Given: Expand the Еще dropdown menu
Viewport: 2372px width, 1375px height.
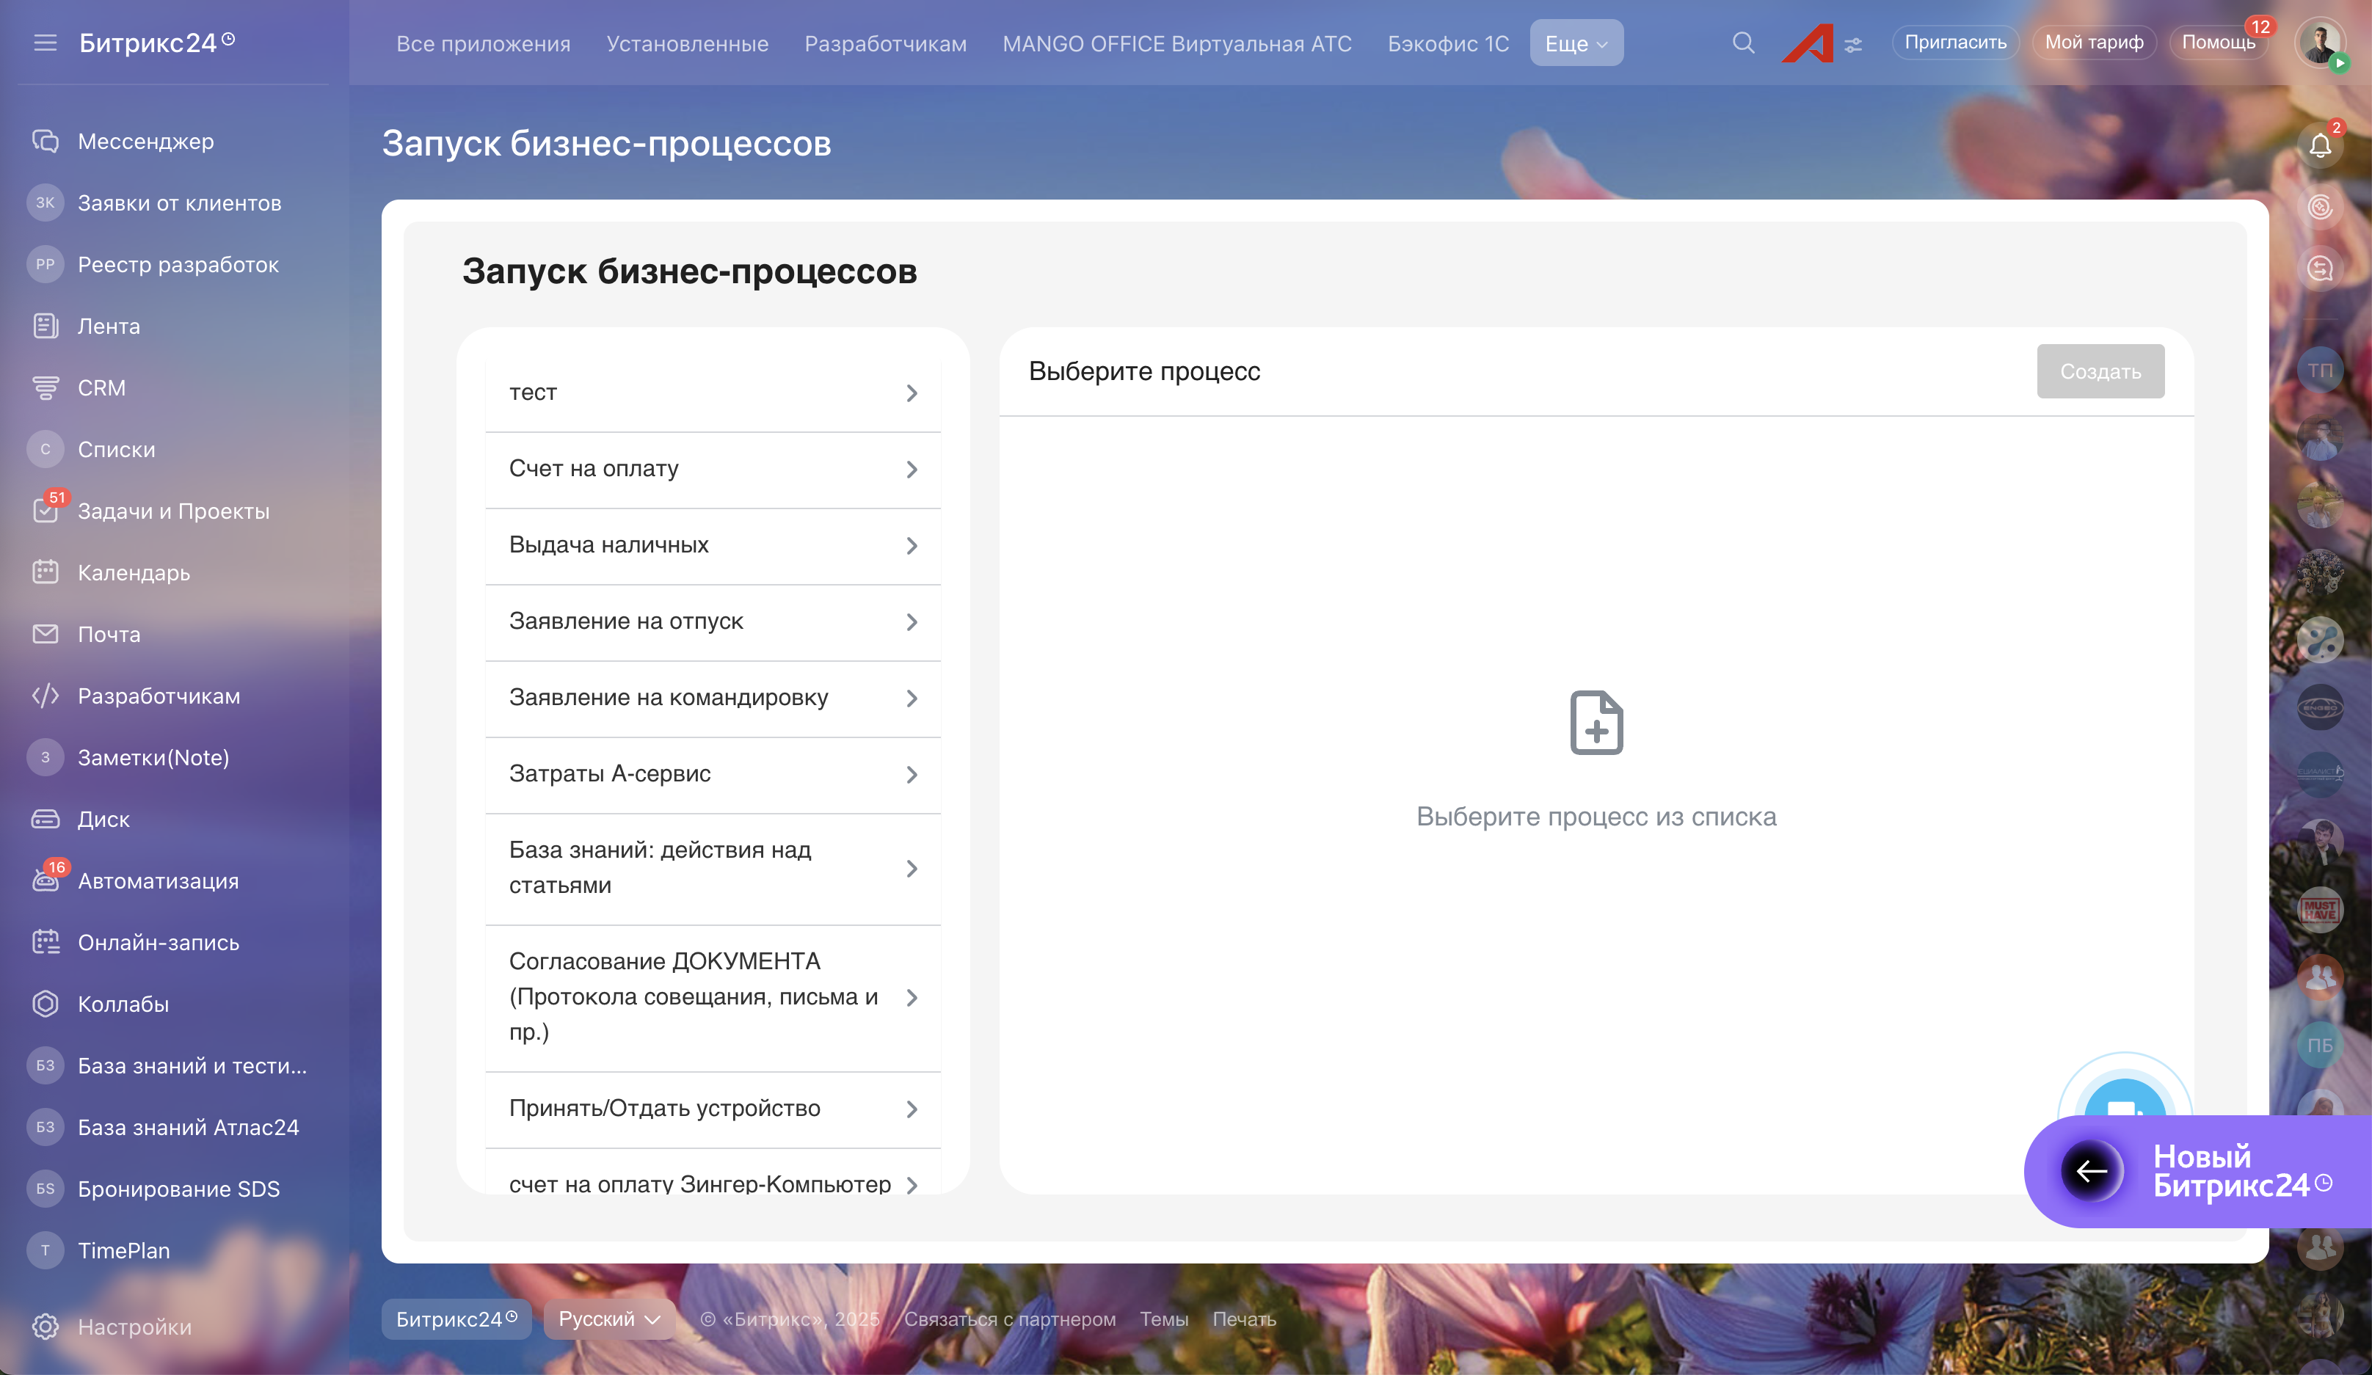Looking at the screenshot, I should (1576, 43).
